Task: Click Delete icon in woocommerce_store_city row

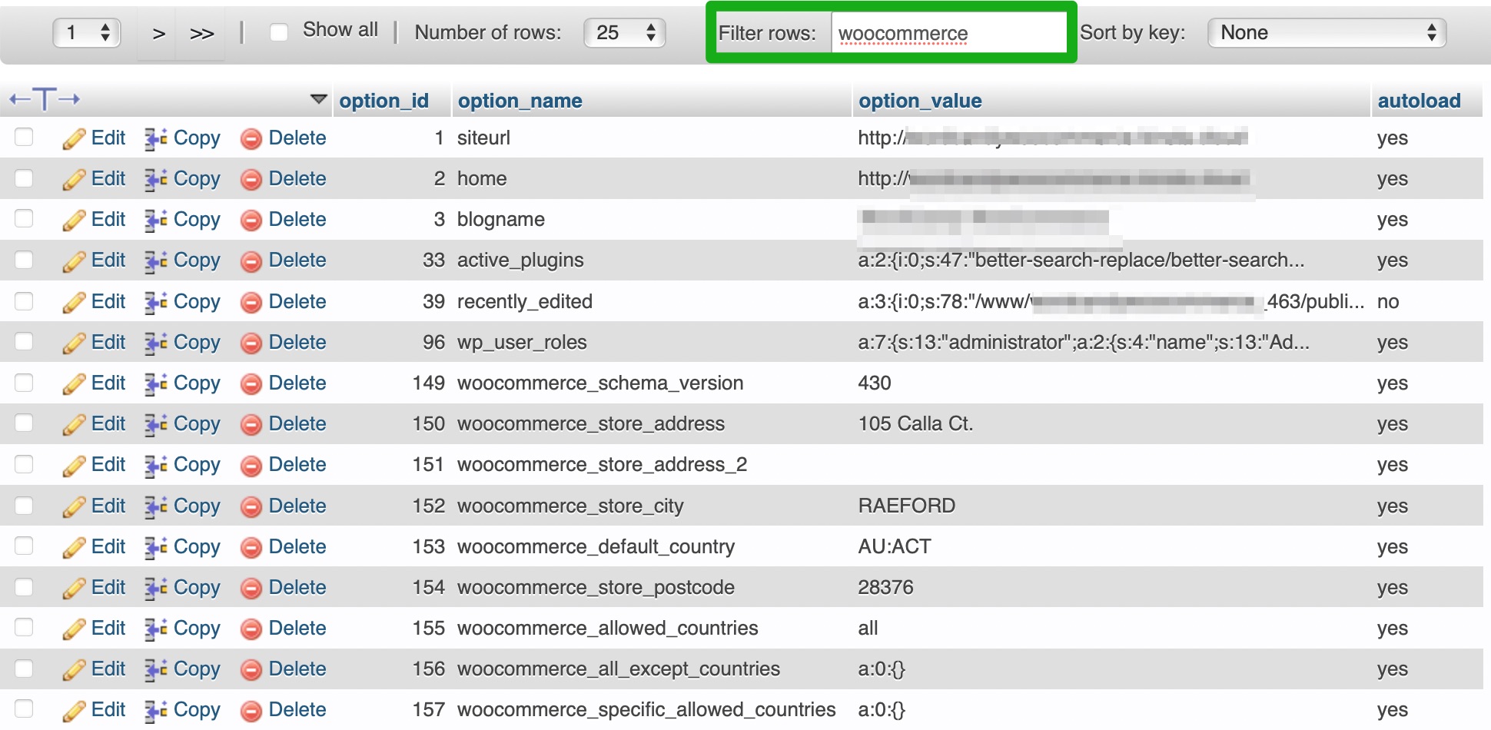Action: pyautogui.click(x=251, y=506)
